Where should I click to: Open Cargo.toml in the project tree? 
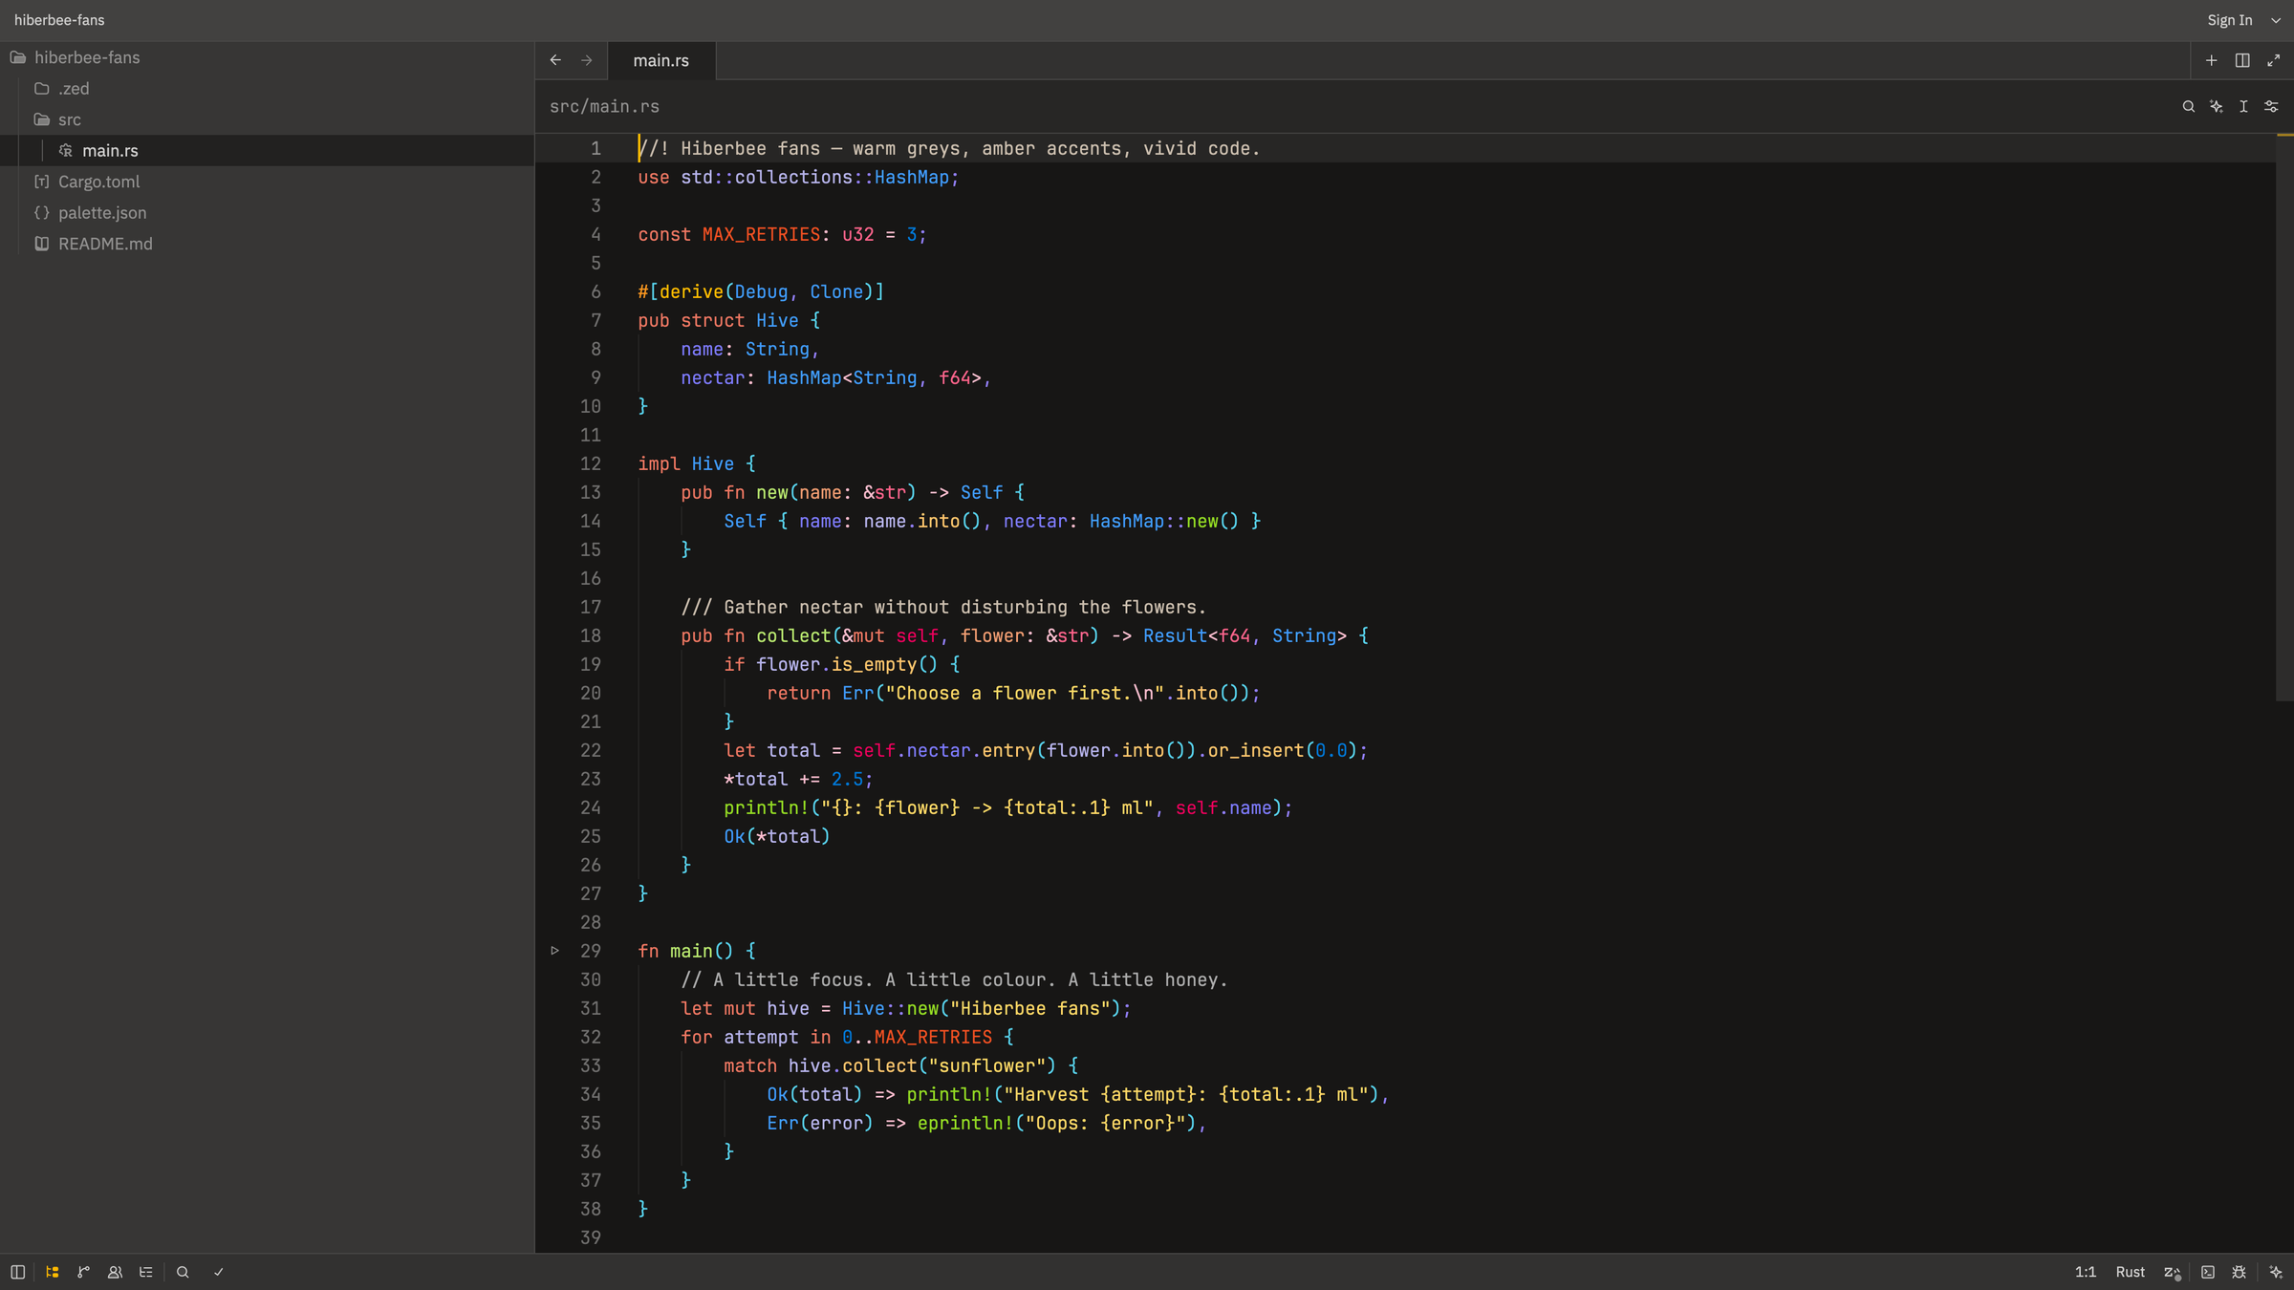268,182
